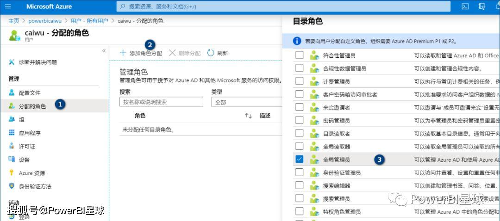The image size is (500, 221).
Task: Collapse the sidebar with double chevron
Action: point(104,51)
